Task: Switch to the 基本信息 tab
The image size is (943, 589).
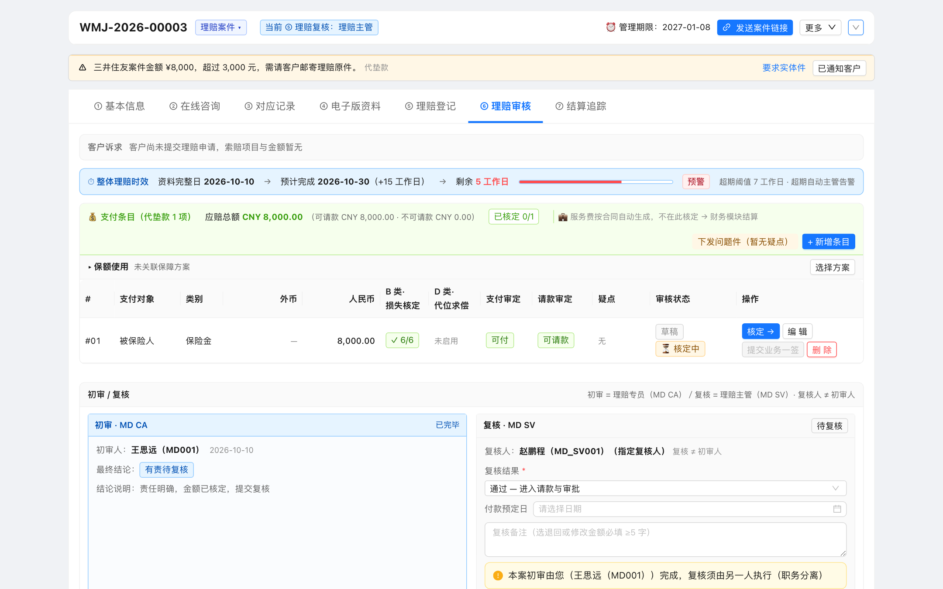Action: click(x=120, y=106)
